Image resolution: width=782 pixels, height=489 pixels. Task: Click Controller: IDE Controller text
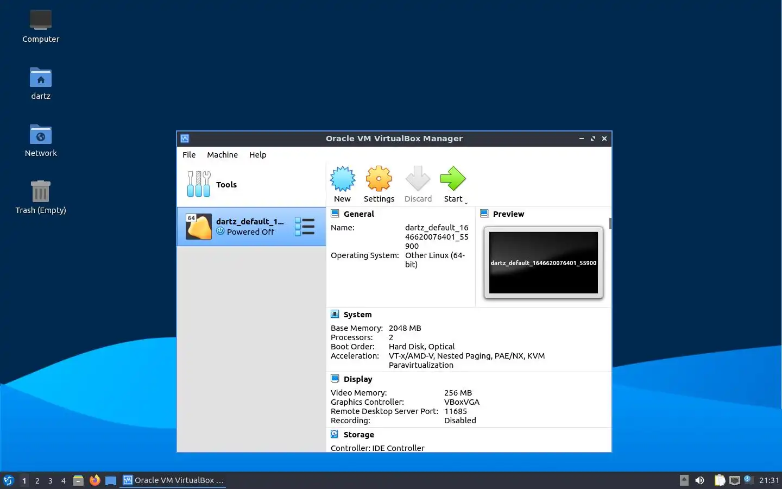(377, 448)
